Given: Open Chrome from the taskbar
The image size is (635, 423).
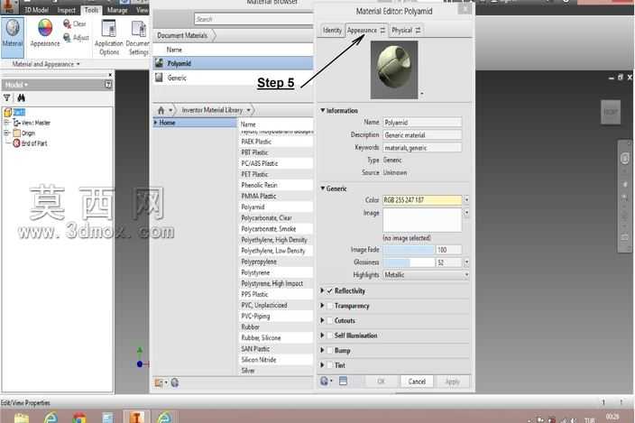Looking at the screenshot, I should (x=79, y=418).
